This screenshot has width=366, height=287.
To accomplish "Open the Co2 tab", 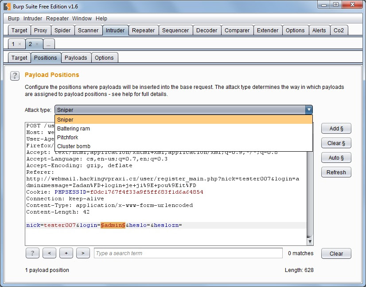I will click(x=339, y=30).
